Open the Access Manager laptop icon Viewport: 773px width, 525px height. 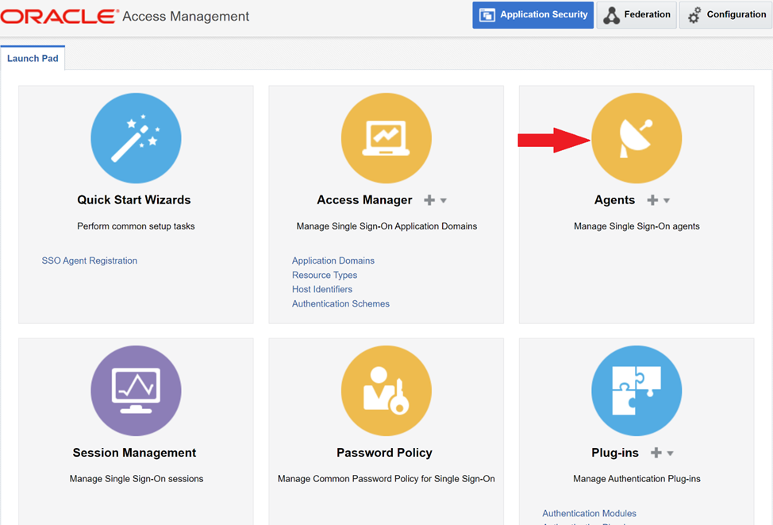[386, 138]
